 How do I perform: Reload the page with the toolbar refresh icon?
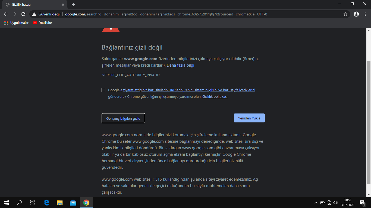click(x=23, y=14)
